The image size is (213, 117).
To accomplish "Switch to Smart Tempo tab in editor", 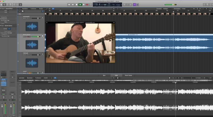I will [x=128, y=75].
